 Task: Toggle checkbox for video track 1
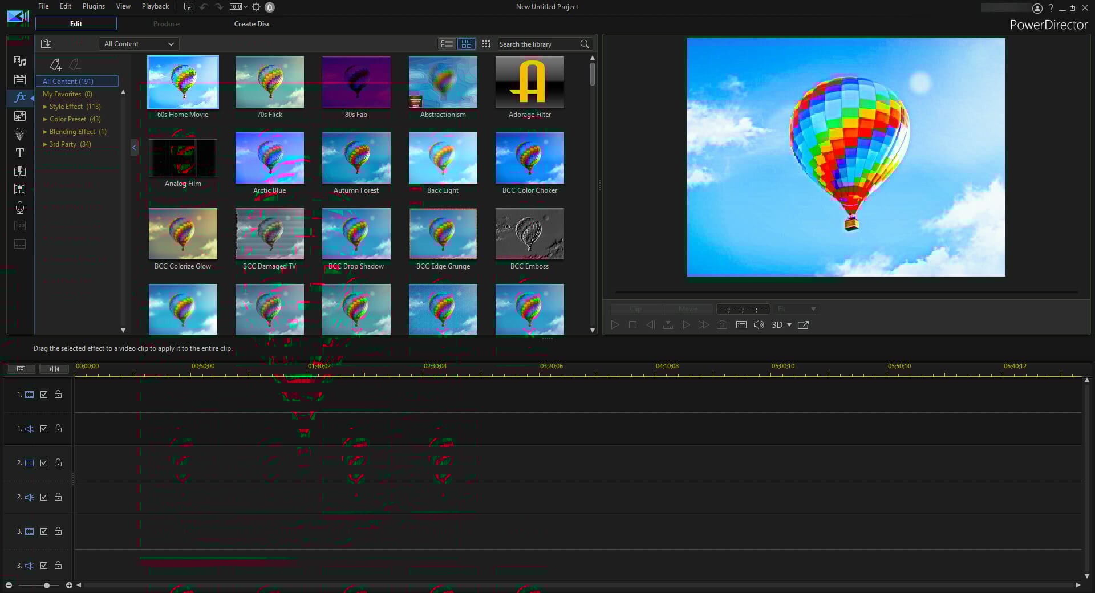pos(44,394)
